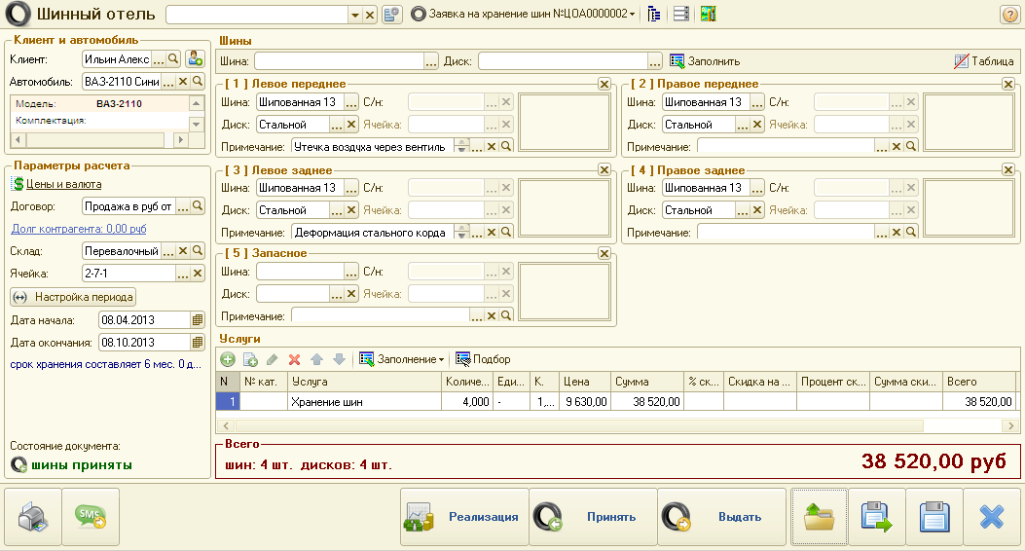Edit selected service pencil icon
Image resolution: width=1025 pixels, height=551 pixels.
273,359
